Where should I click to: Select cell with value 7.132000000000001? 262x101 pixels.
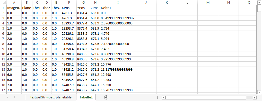click(x=118, y=44)
